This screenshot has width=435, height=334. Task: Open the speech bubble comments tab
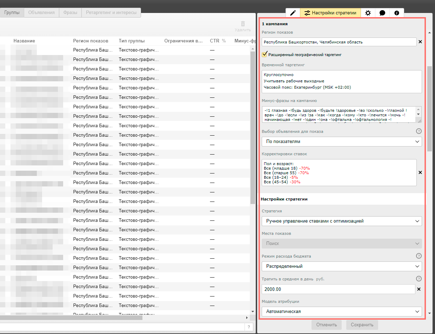click(x=382, y=13)
